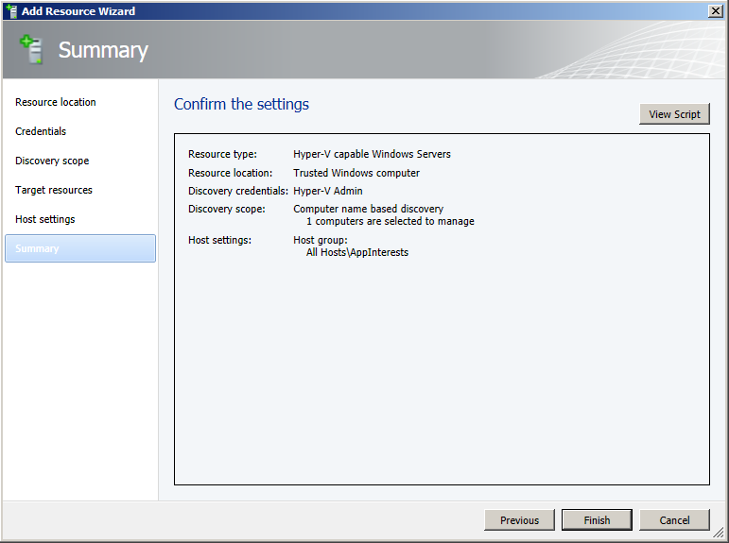Click the Add Resource Wizard title bar icon

pos(11,11)
